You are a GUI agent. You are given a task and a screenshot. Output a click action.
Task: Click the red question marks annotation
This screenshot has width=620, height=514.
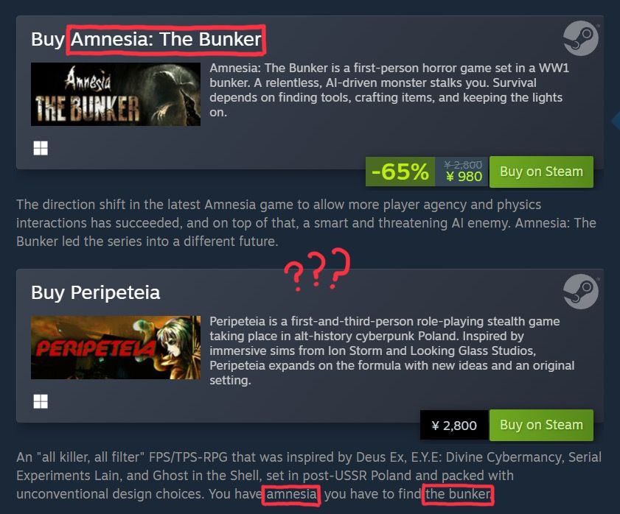(x=317, y=269)
